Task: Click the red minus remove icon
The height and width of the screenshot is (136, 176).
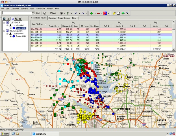Action: coord(99,13)
